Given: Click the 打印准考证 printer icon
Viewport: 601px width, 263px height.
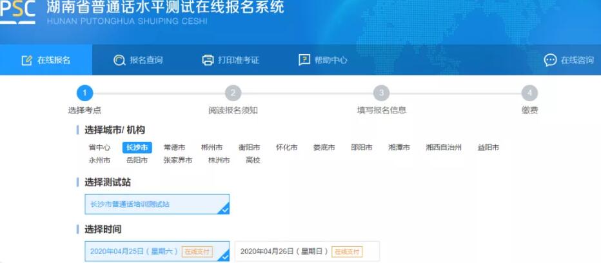Looking at the screenshot, I should (x=208, y=60).
